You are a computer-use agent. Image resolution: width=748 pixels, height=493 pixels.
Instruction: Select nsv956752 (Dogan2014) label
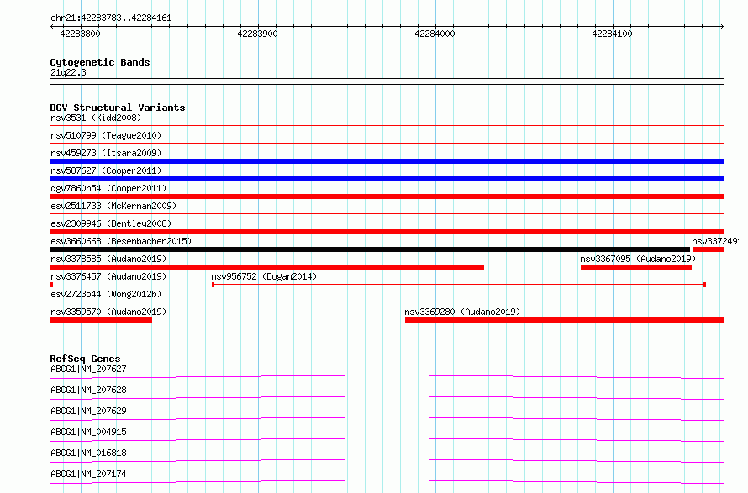coord(264,276)
